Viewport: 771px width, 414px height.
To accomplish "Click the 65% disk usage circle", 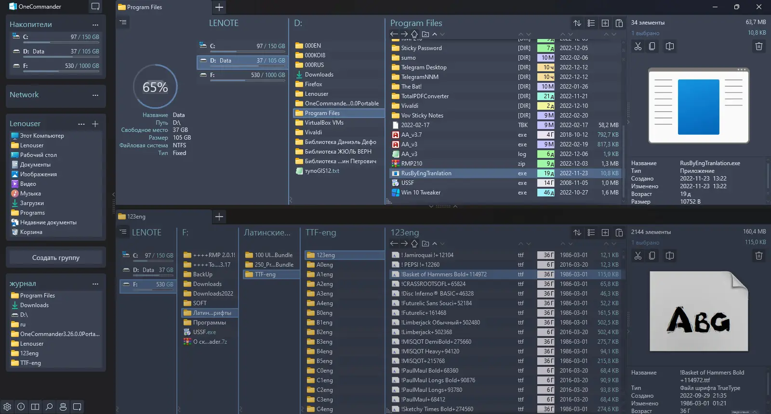I will (x=155, y=87).
